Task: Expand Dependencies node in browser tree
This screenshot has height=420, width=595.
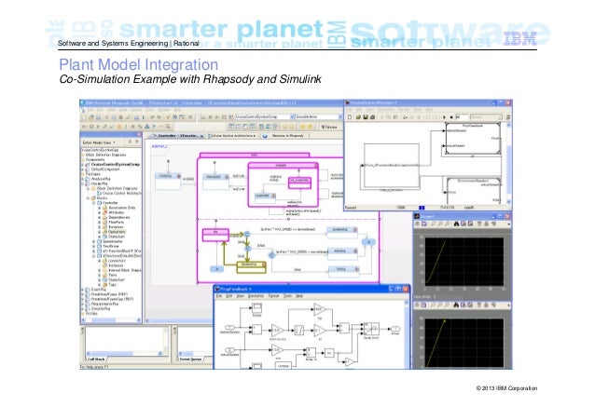Action: (100, 218)
